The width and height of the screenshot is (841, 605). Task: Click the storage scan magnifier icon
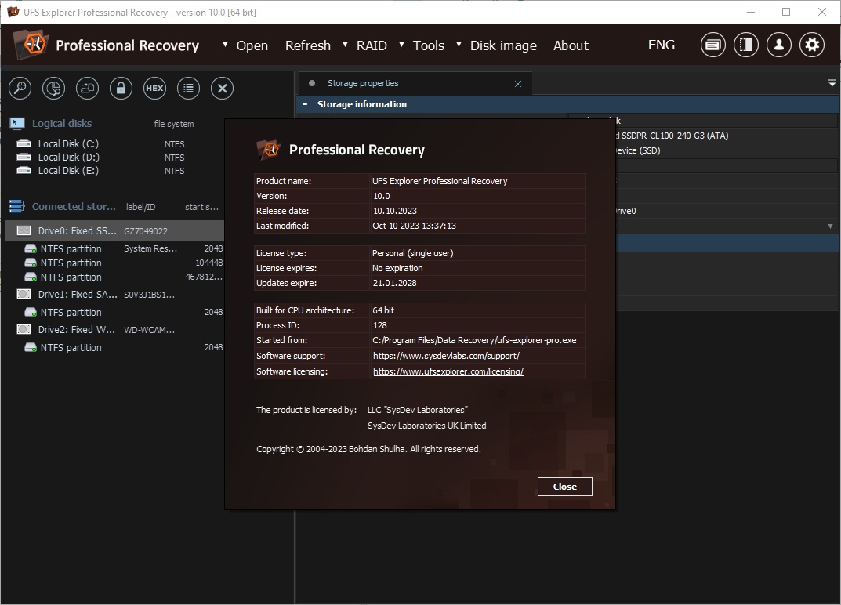pyautogui.click(x=20, y=88)
